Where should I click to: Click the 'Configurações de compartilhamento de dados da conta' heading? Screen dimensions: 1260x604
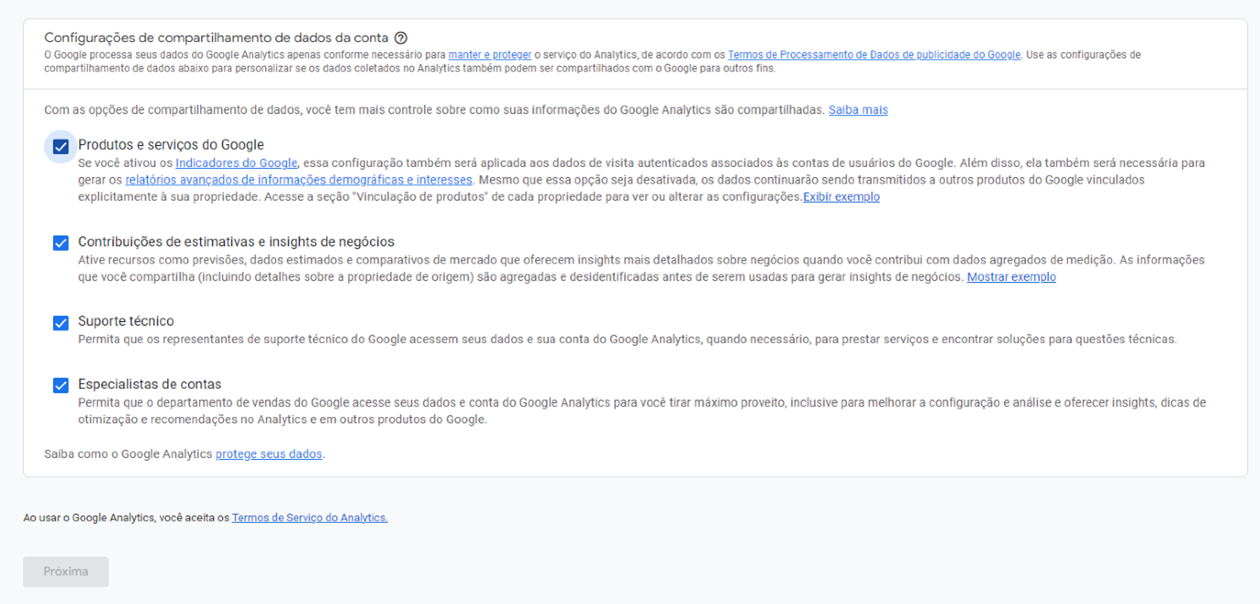click(217, 38)
